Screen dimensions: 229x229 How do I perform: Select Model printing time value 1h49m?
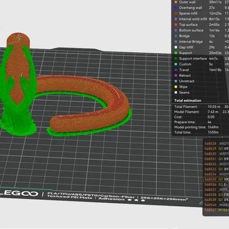click(x=213, y=127)
